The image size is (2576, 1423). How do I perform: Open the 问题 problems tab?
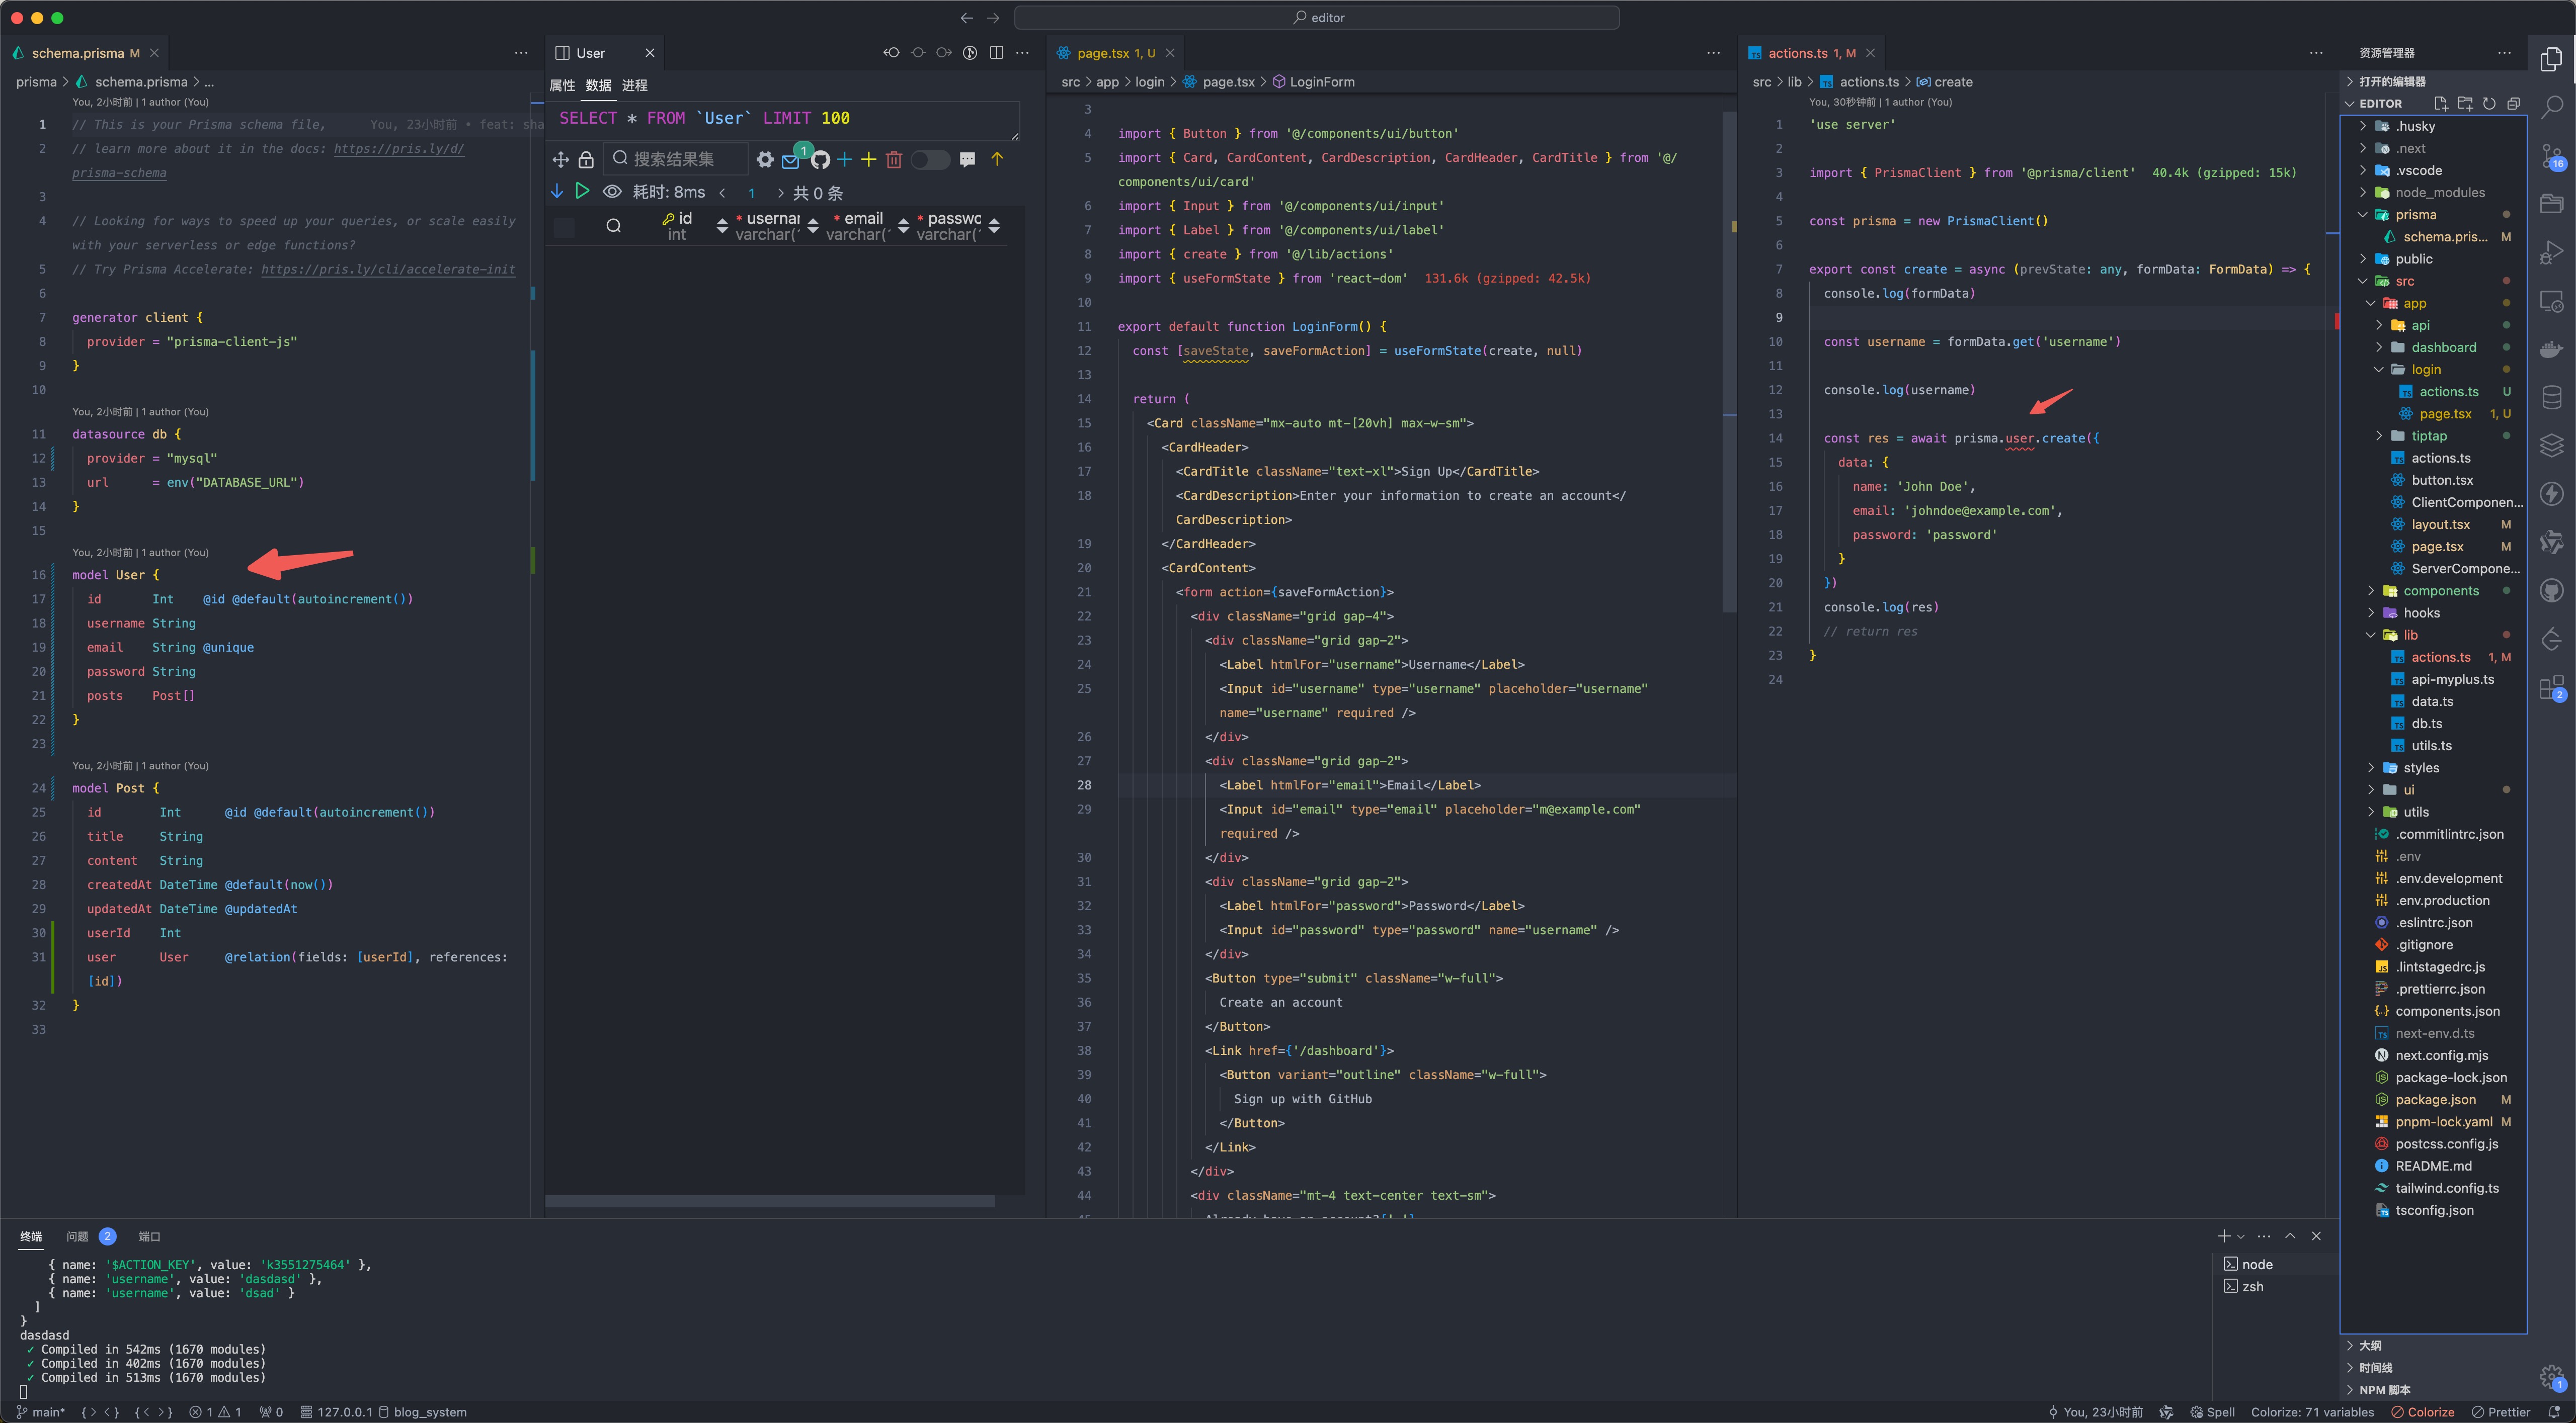pyautogui.click(x=90, y=1236)
